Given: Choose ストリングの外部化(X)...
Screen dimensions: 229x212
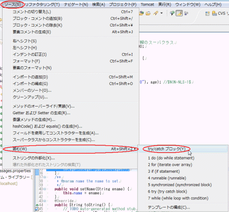Looking at the screenshot, I should click(x=71, y=158).
